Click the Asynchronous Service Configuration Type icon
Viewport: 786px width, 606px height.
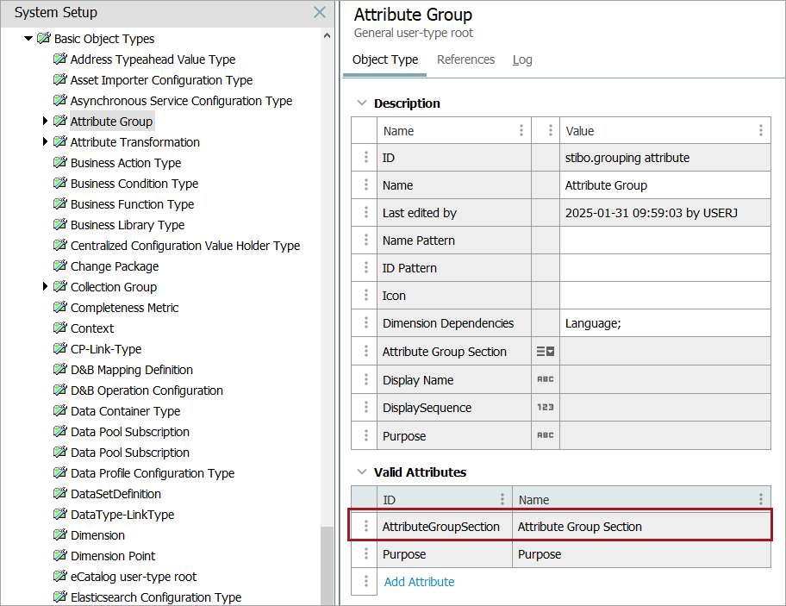pos(60,100)
